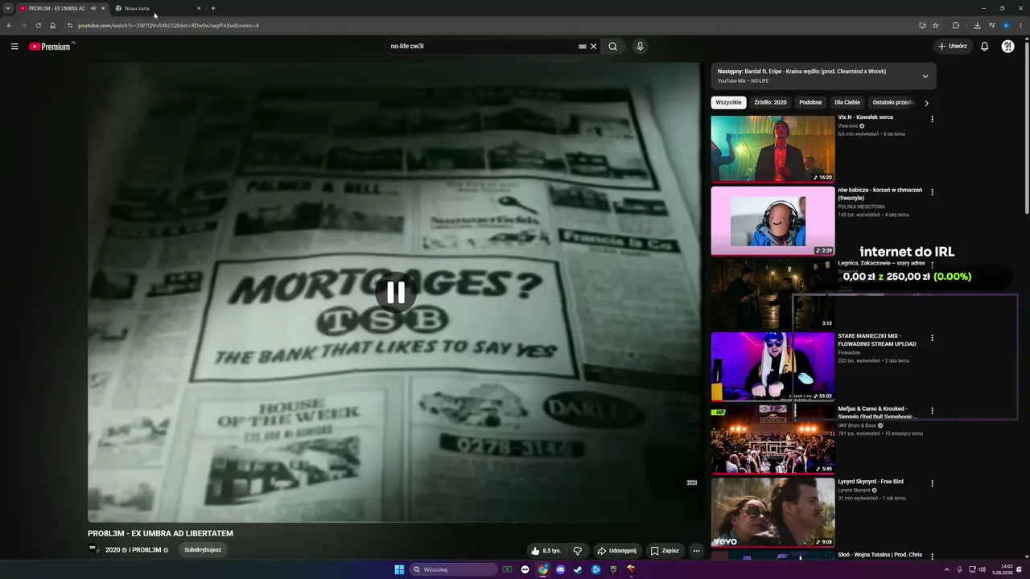Open YouTube notifications bell
This screenshot has width=1030, height=579.
pyautogui.click(x=984, y=47)
